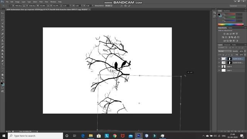Screen dimensions: 247x139
Task: Add a Vibrance adjustment
Action: [237, 34]
